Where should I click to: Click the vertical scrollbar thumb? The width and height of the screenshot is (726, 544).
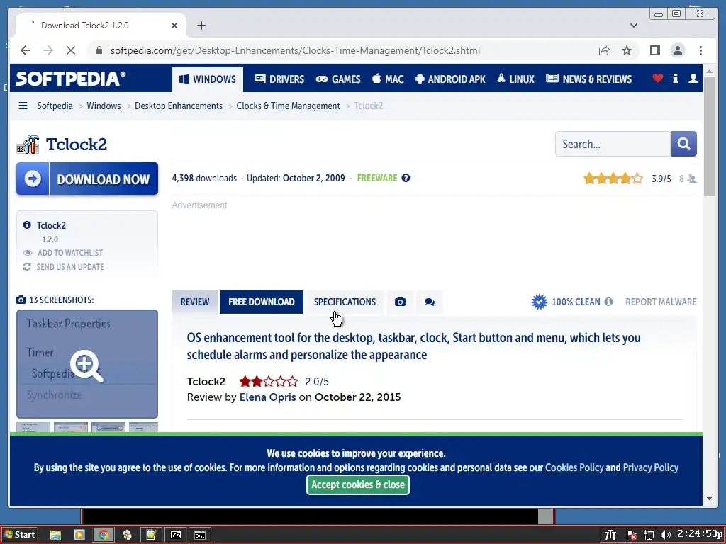[709, 137]
